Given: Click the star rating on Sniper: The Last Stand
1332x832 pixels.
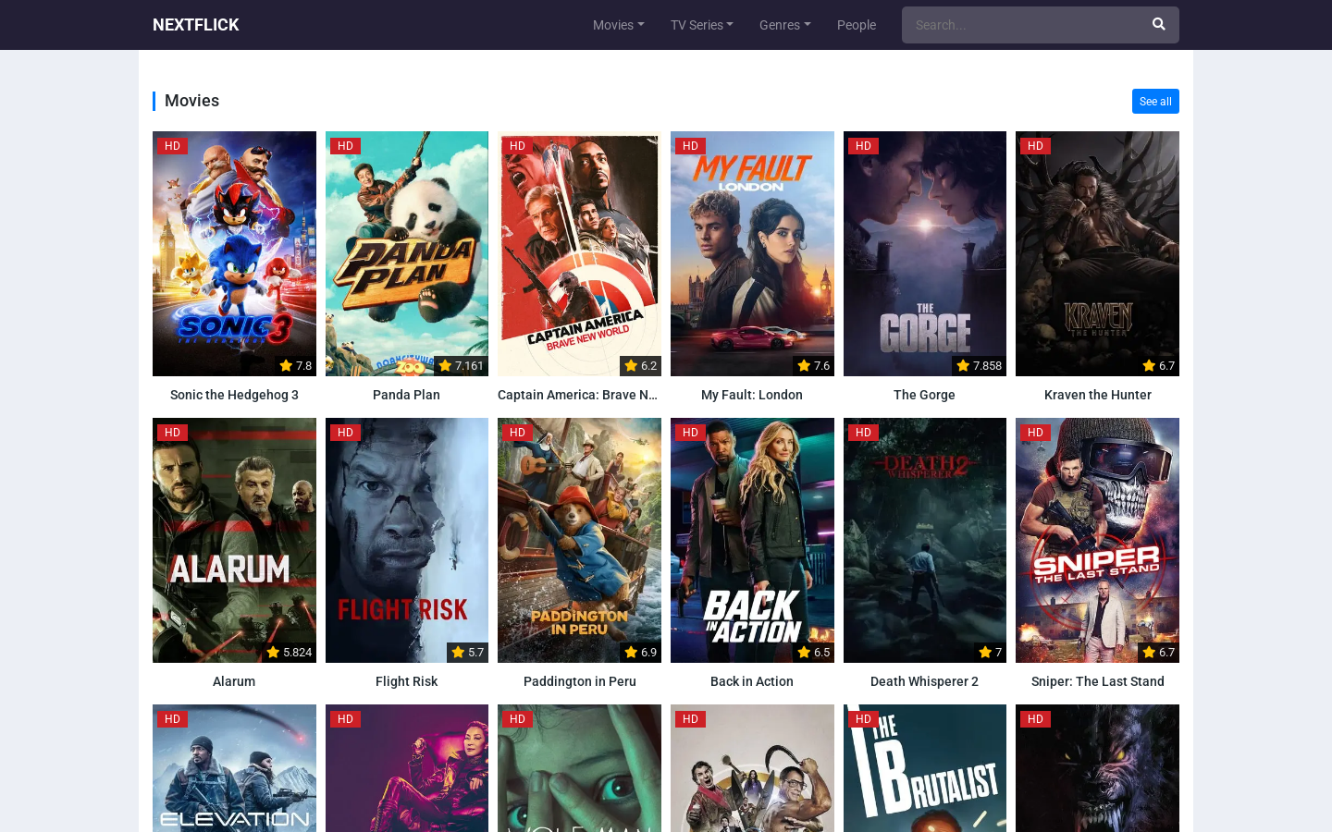Looking at the screenshot, I should [x=1158, y=653].
